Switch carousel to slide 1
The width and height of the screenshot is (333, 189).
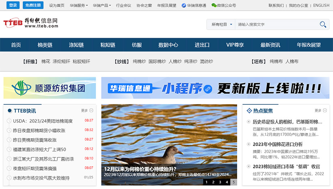pyautogui.click(x=206, y=182)
